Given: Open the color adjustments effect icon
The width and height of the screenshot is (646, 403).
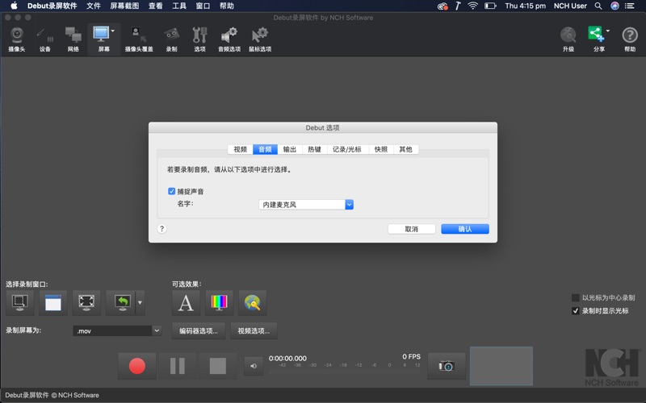Looking at the screenshot, I should click(220, 303).
